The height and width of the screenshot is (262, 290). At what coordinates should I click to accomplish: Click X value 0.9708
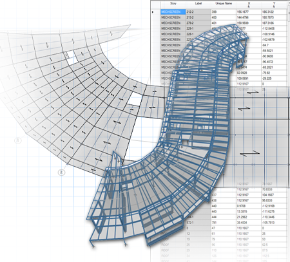click(x=249, y=206)
